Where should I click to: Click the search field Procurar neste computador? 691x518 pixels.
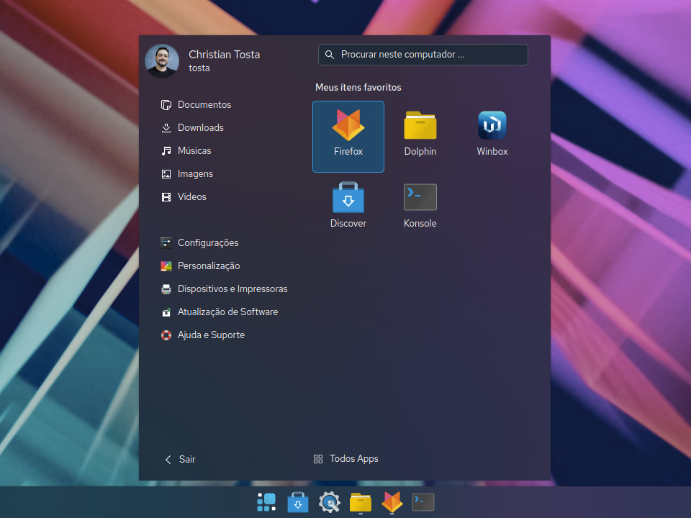[x=423, y=54]
